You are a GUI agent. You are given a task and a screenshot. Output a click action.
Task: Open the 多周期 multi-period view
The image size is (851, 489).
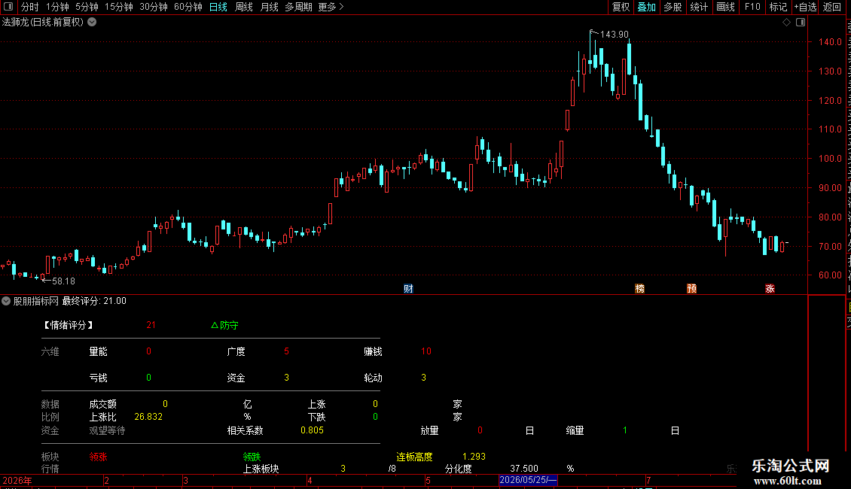298,7
